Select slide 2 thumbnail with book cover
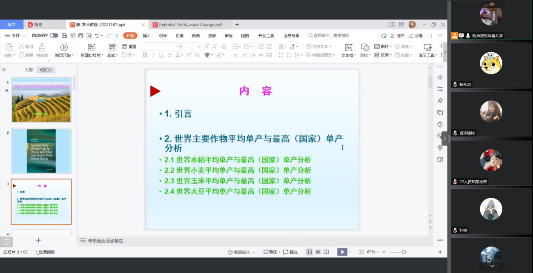The width and height of the screenshot is (533, 273). 41,151
